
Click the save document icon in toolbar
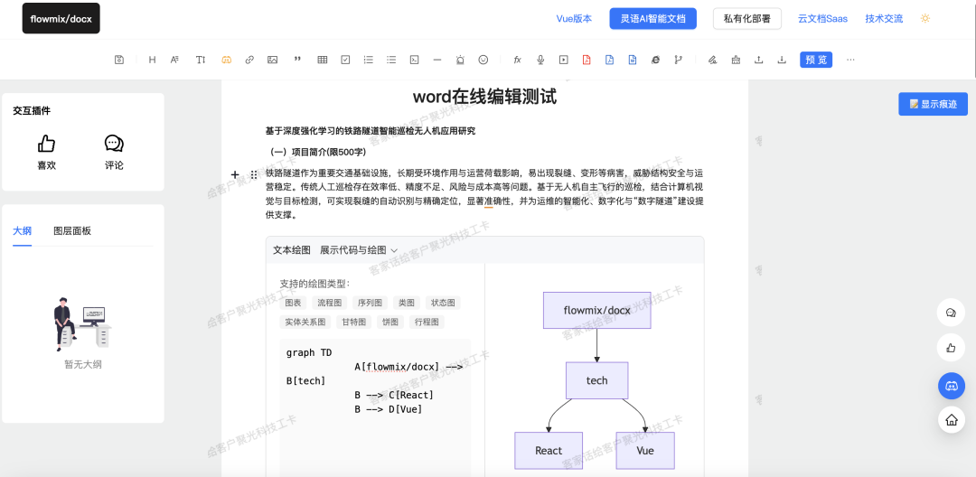pos(119,60)
